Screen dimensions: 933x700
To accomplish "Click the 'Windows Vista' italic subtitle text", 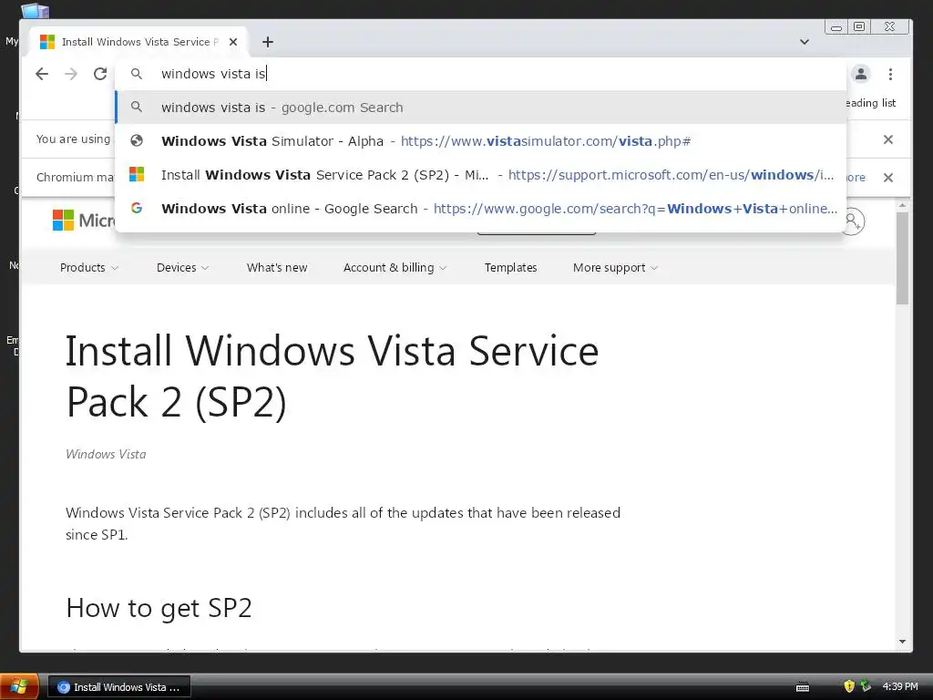I will tap(106, 454).
